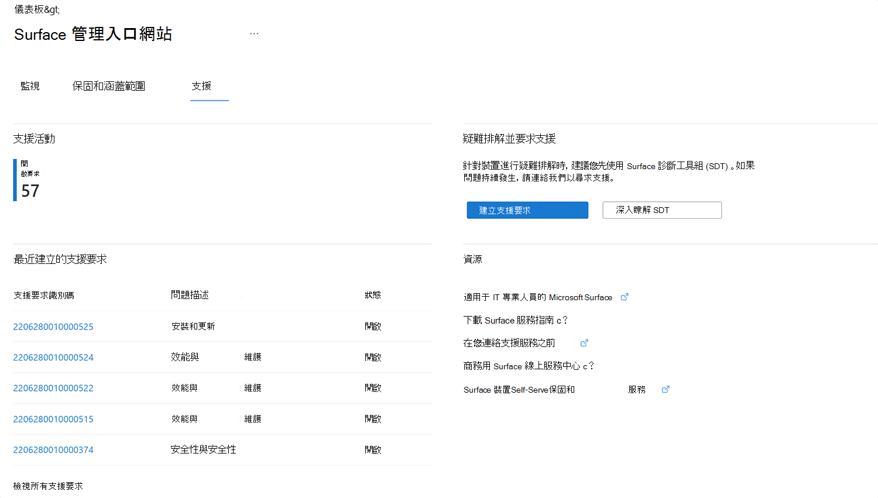Switch to the 監視 tab
This screenshot has width=878, height=498.
[x=30, y=86]
